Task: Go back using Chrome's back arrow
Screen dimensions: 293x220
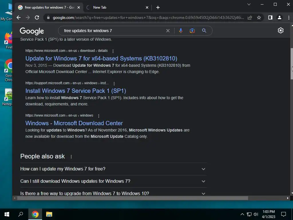Action: tap(19, 17)
